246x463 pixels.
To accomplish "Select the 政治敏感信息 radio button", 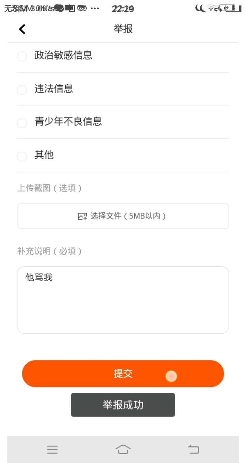I will 22,56.
